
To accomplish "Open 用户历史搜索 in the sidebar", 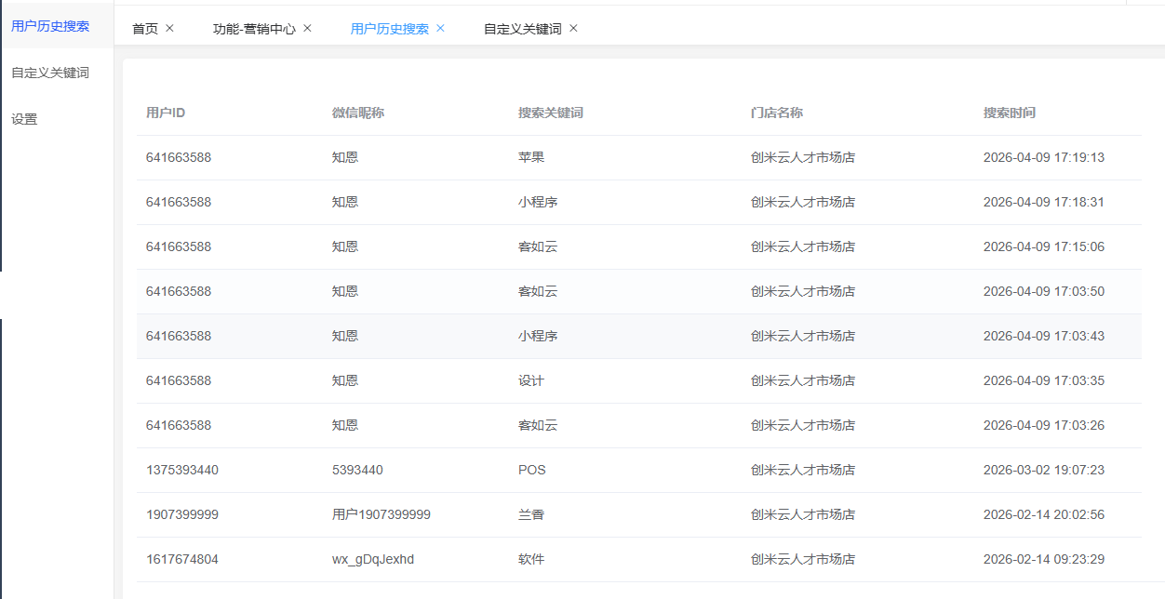I will pyautogui.click(x=50, y=26).
